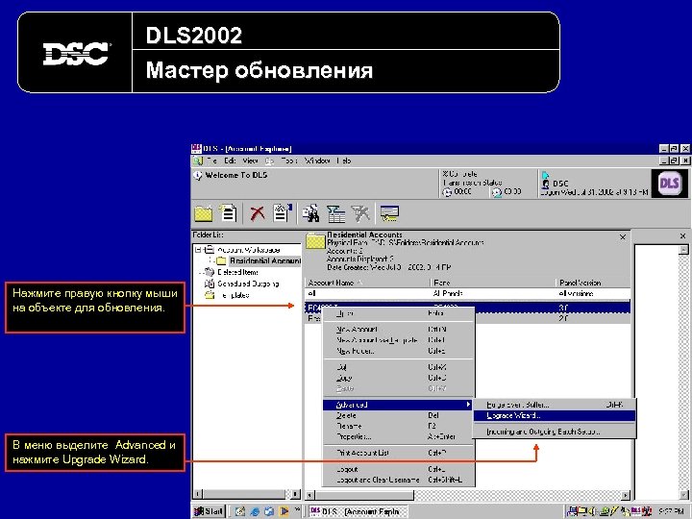Click the Windows Start button
This screenshot has height=519, width=692.
[210, 511]
